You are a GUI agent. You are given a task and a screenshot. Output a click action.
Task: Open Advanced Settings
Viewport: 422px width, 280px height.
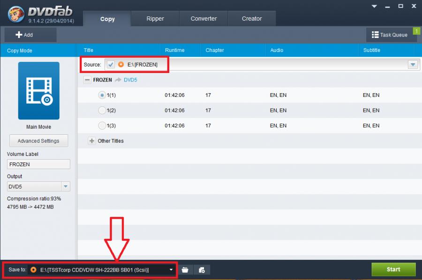(38, 141)
